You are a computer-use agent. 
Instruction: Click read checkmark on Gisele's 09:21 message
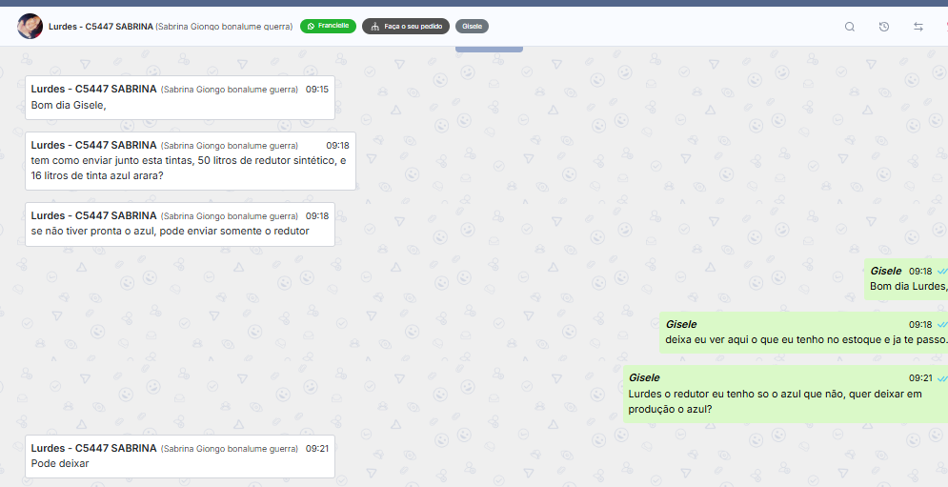[941, 378]
